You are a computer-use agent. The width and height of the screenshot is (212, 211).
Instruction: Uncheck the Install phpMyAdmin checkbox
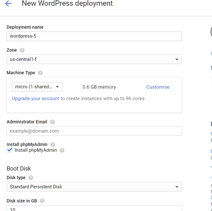point(10,150)
